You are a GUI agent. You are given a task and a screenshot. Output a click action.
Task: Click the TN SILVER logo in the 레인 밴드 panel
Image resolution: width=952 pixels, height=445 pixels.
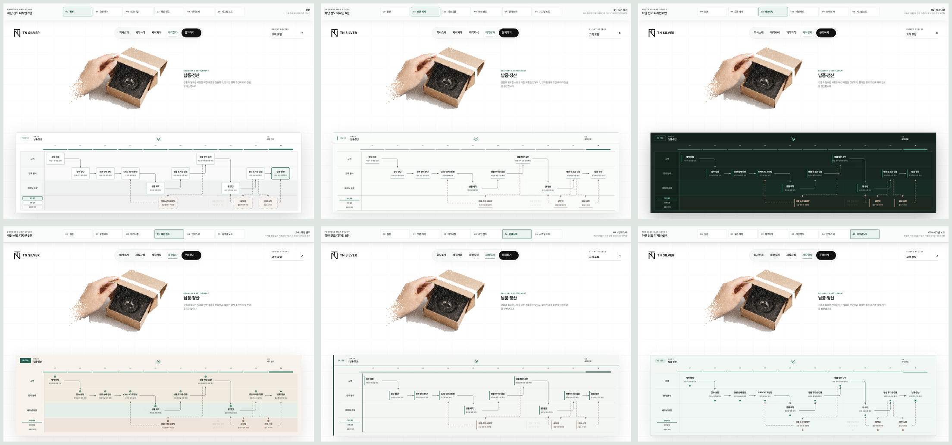[26, 255]
